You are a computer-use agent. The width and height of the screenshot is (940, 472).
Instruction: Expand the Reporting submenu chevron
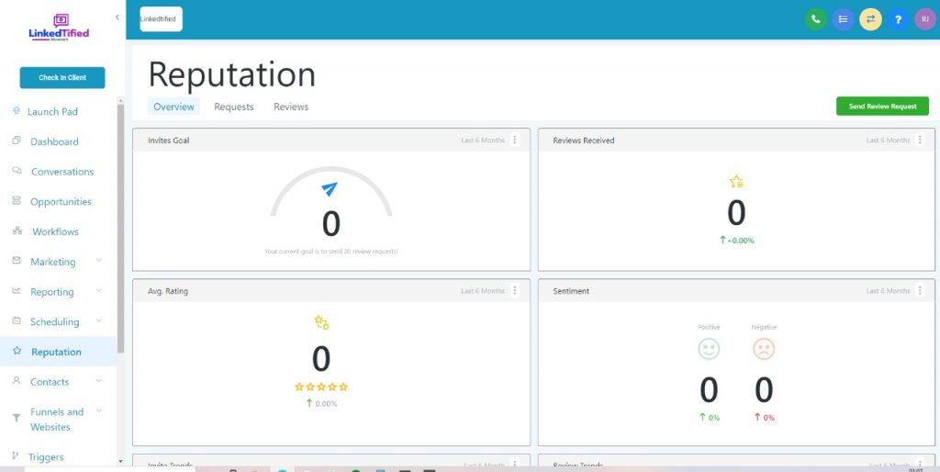pyautogui.click(x=99, y=290)
